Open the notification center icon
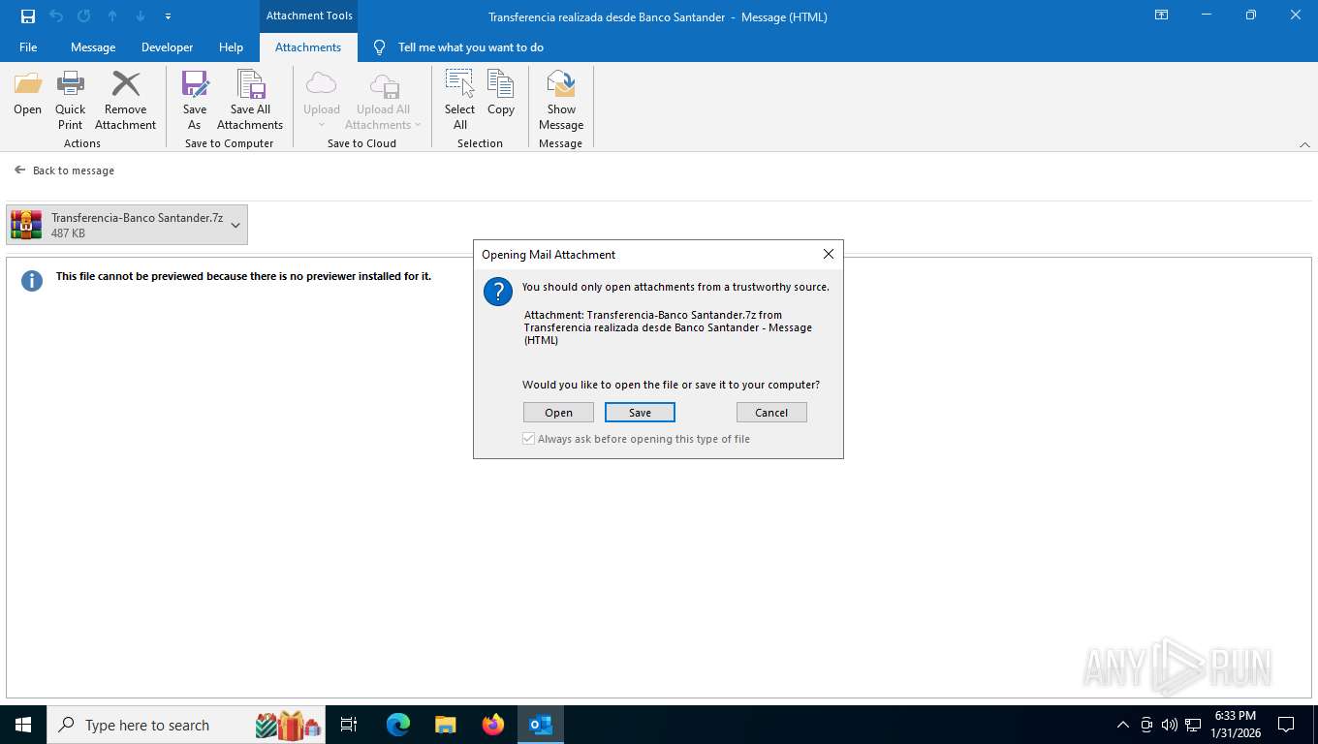1318x744 pixels. click(1286, 725)
